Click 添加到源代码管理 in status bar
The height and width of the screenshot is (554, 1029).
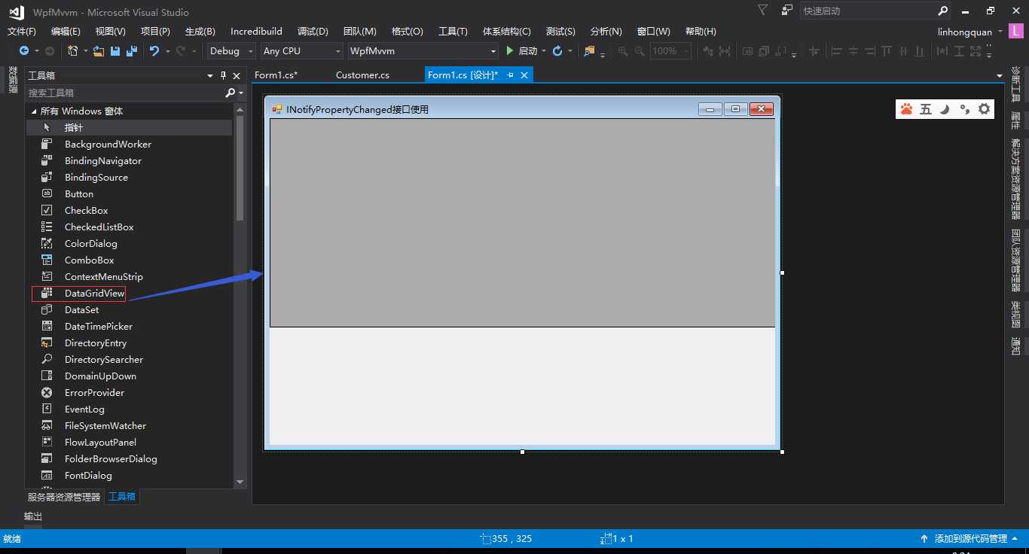970,539
